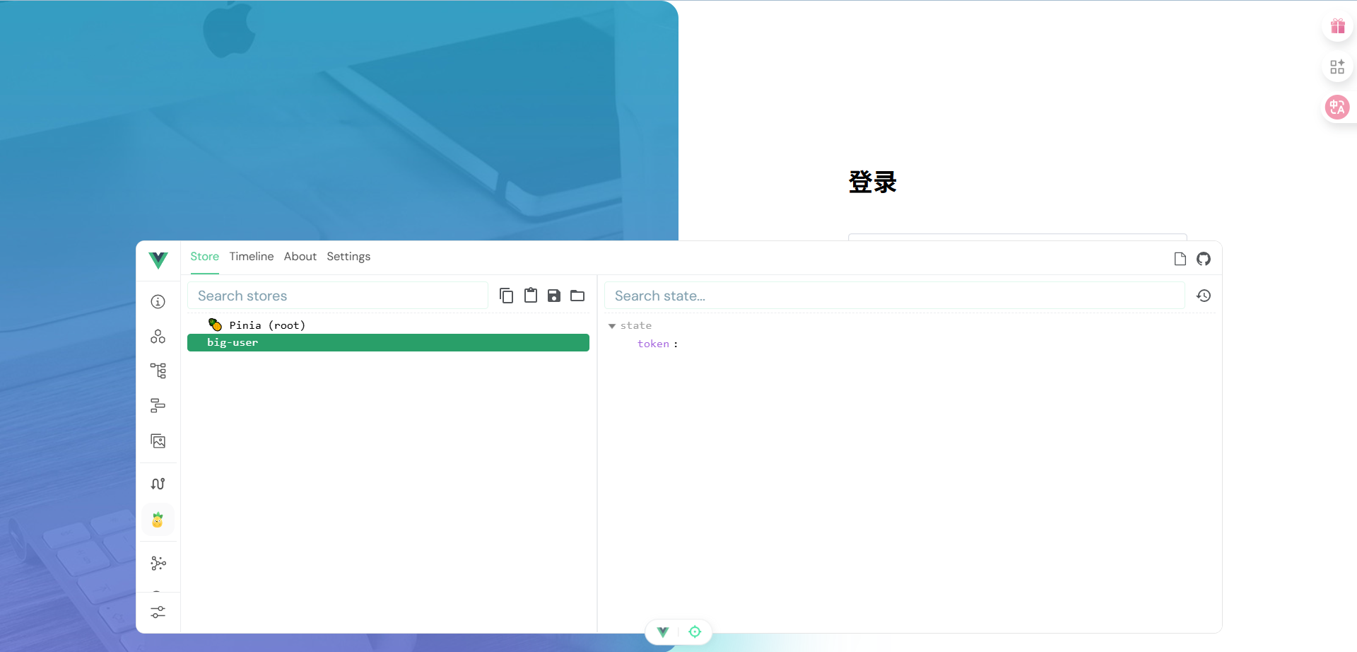The width and height of the screenshot is (1357, 652).
Task: Copy store state to clipboard icon
Action: [507, 296]
